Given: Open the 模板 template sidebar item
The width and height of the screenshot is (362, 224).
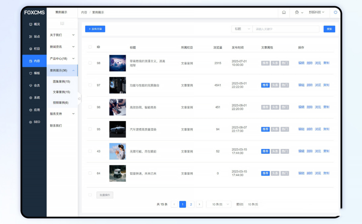Looking at the screenshot, I should click(35, 73).
